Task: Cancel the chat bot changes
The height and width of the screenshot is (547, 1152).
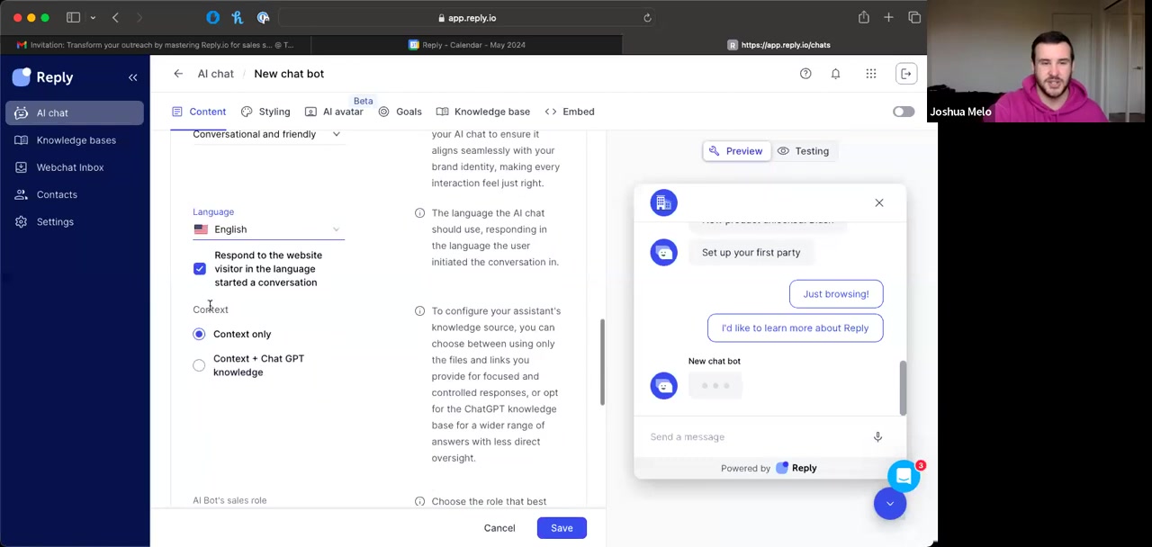Action: pyautogui.click(x=499, y=528)
